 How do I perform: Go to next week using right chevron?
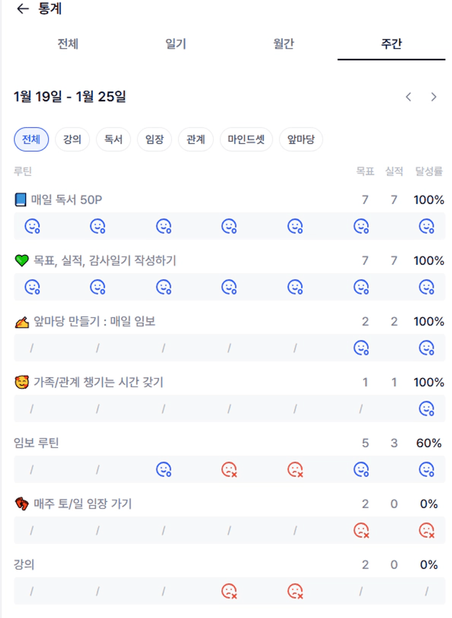pos(434,97)
